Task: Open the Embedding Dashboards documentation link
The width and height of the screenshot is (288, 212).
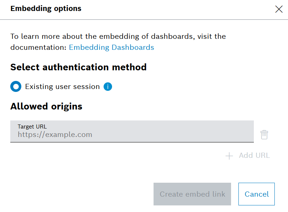Action: [111, 47]
